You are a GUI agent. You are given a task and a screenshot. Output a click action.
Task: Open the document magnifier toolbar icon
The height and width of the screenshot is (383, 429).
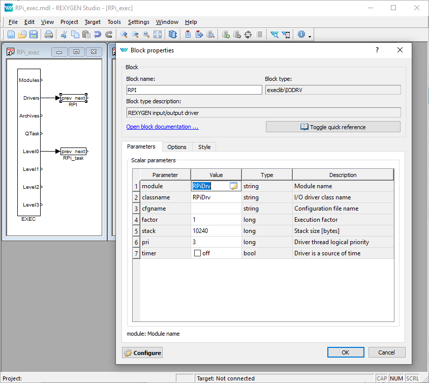click(210, 35)
